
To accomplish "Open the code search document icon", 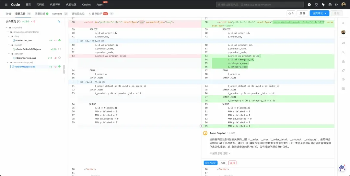I will click(316, 5).
